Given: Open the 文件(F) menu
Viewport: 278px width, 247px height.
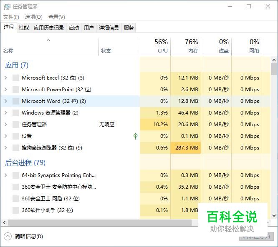Looking at the screenshot, I should 11,17.
